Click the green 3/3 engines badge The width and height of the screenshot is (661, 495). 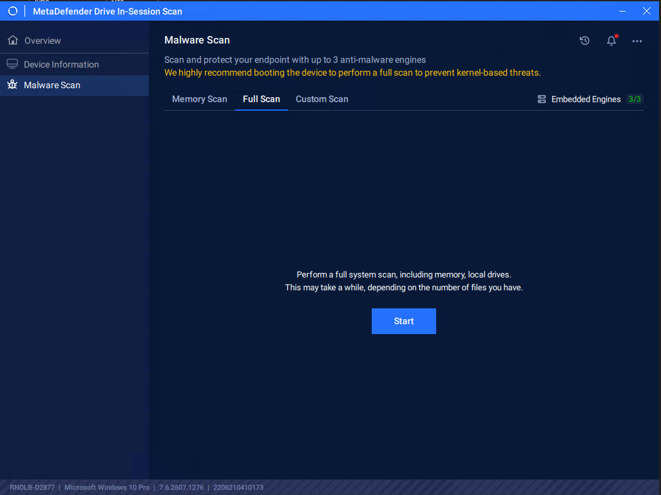(x=635, y=99)
